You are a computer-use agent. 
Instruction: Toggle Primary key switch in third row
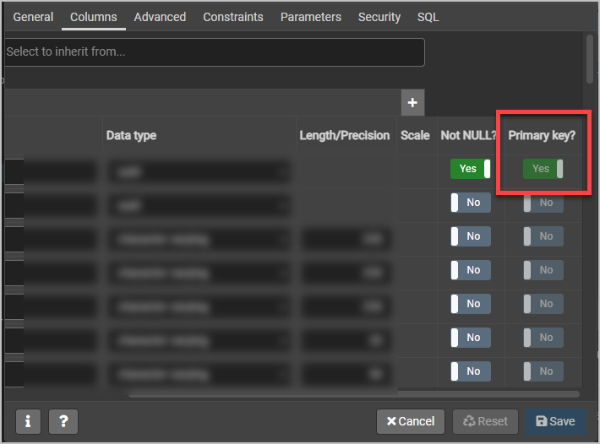click(543, 236)
